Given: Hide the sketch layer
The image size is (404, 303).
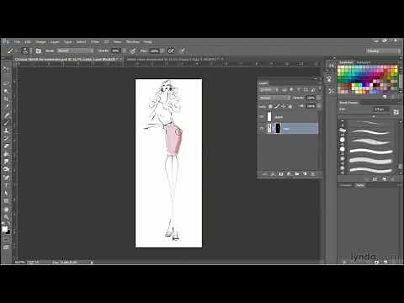Looking at the screenshot, I should coord(262,117).
